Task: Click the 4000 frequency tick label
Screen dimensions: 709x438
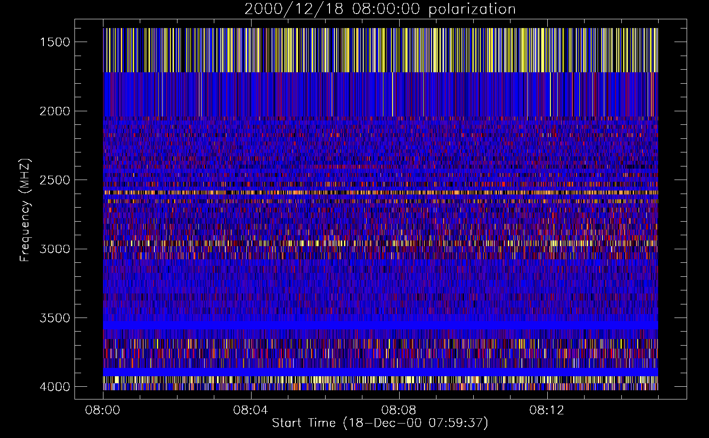Action: tap(55, 387)
